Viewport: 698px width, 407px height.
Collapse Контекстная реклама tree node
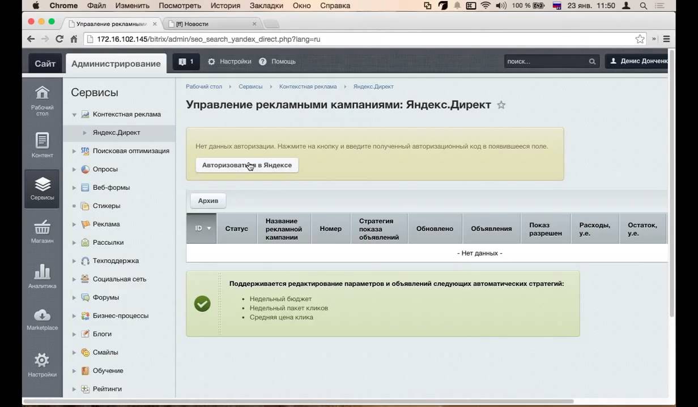click(74, 115)
